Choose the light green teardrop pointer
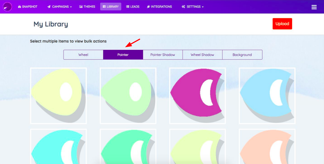The height and width of the screenshot is (164, 324). (x=128, y=96)
